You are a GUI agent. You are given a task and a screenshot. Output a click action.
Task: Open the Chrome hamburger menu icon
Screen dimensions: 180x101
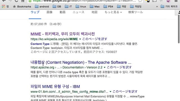(176, 1)
